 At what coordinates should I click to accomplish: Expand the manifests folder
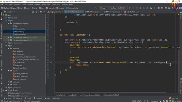coord(6,18)
